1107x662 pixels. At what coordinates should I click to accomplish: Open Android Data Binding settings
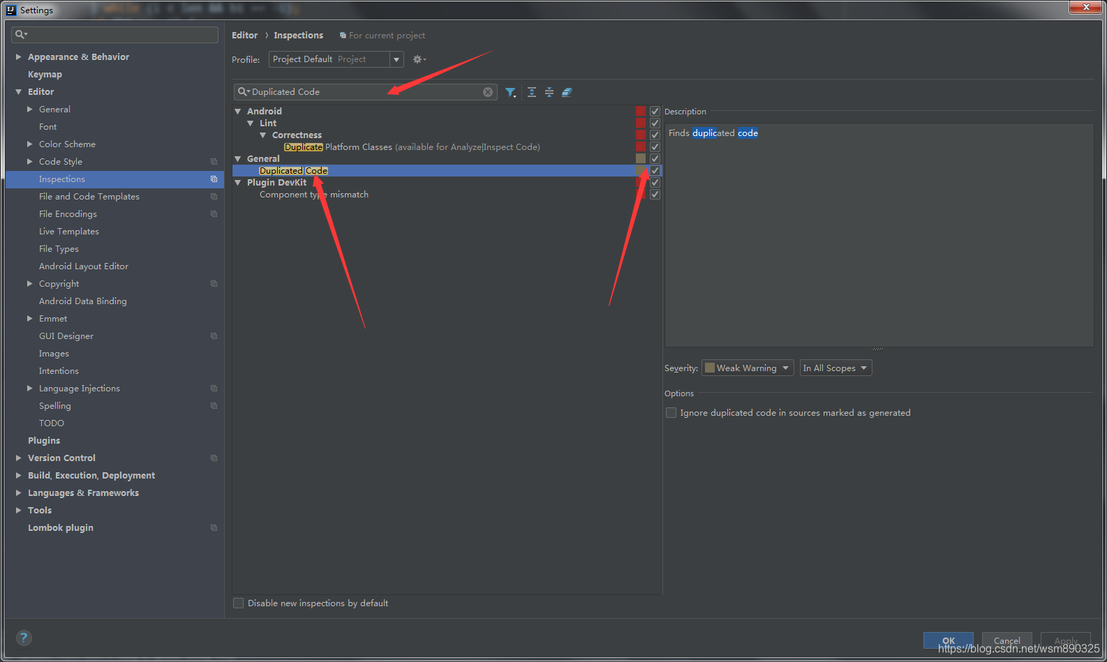point(83,301)
